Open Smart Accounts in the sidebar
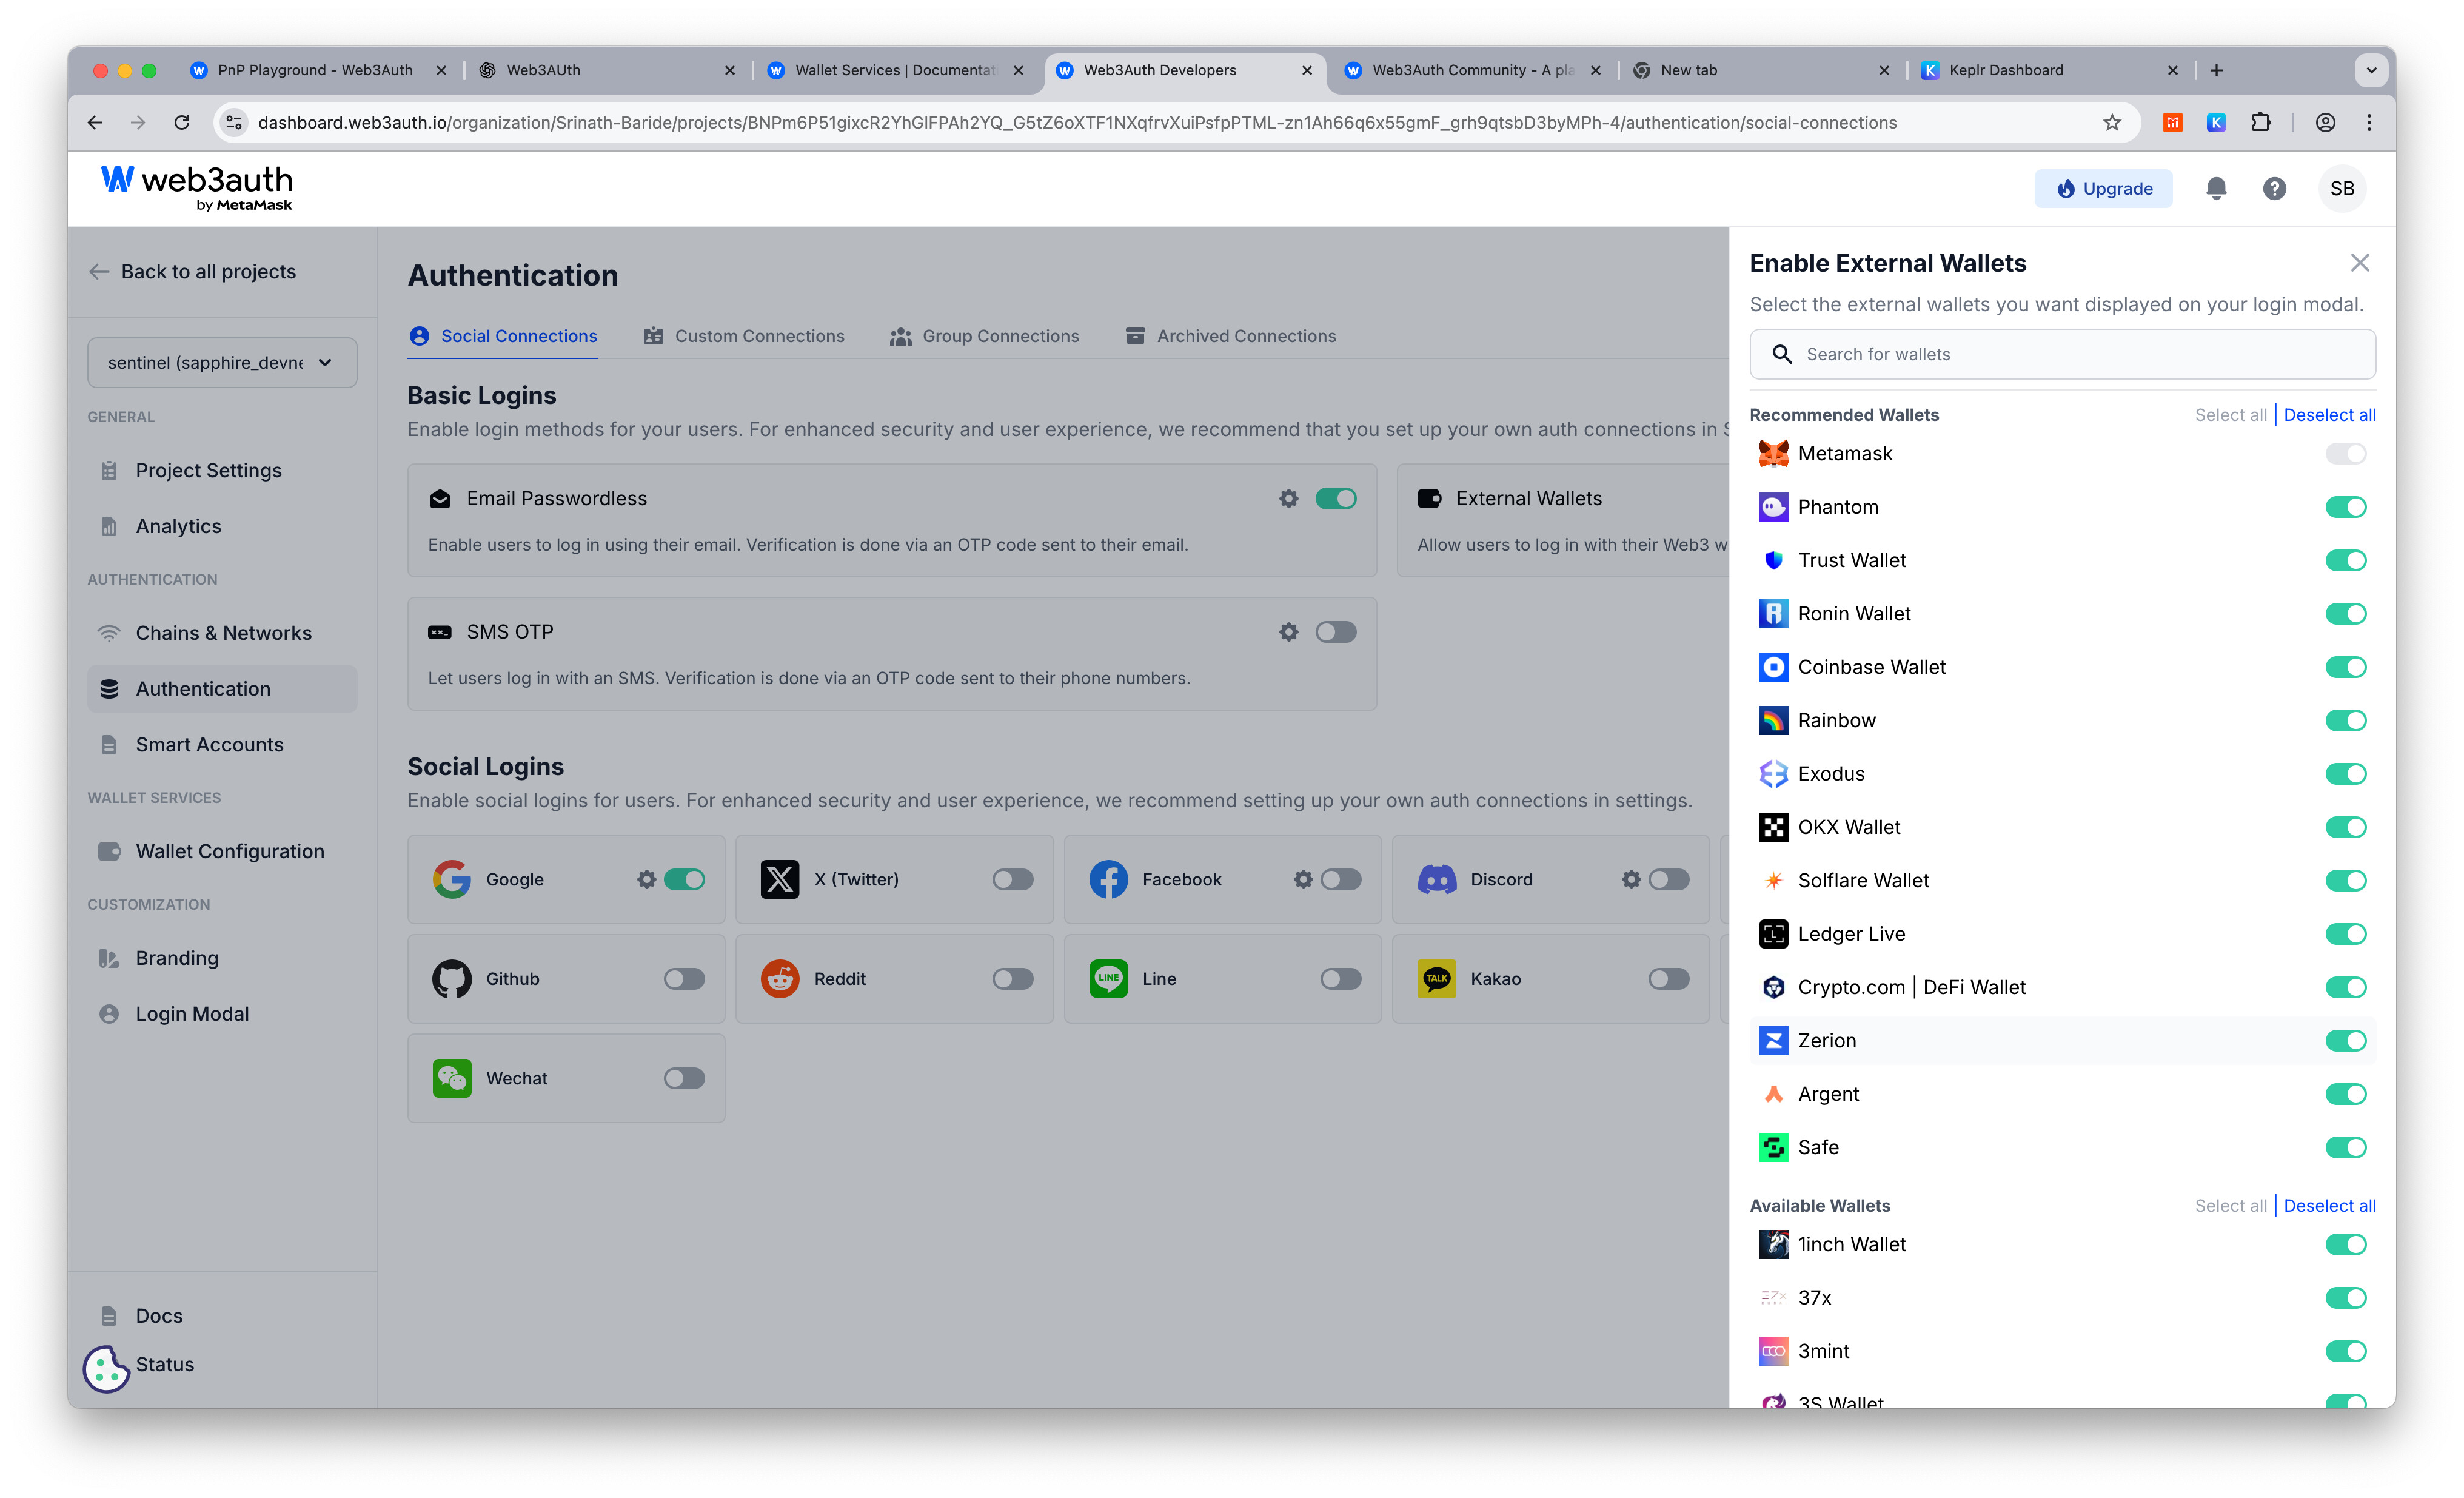 (222, 745)
